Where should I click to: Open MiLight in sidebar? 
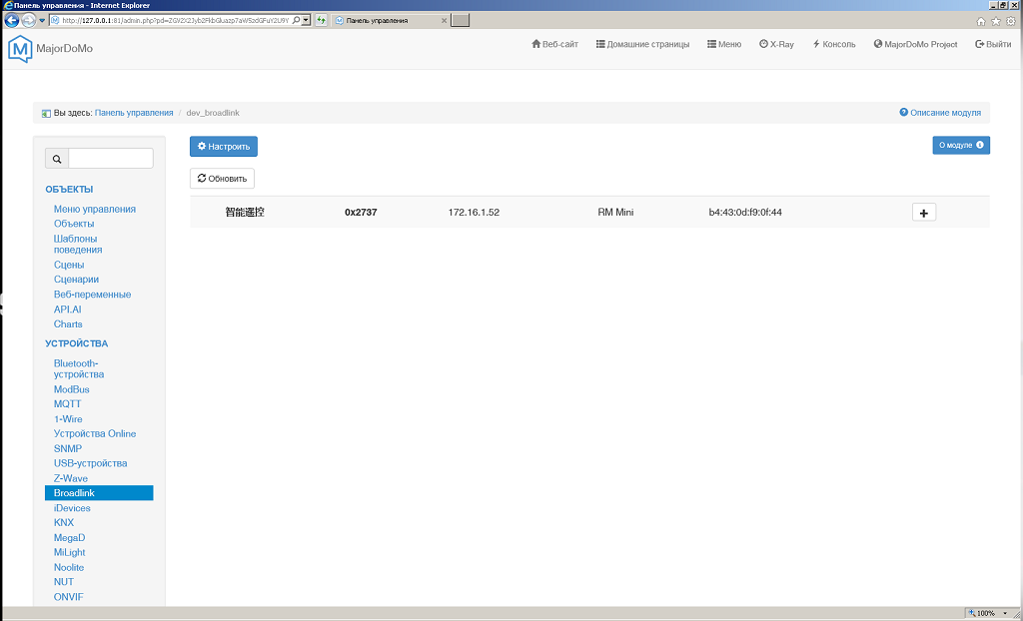click(x=69, y=552)
